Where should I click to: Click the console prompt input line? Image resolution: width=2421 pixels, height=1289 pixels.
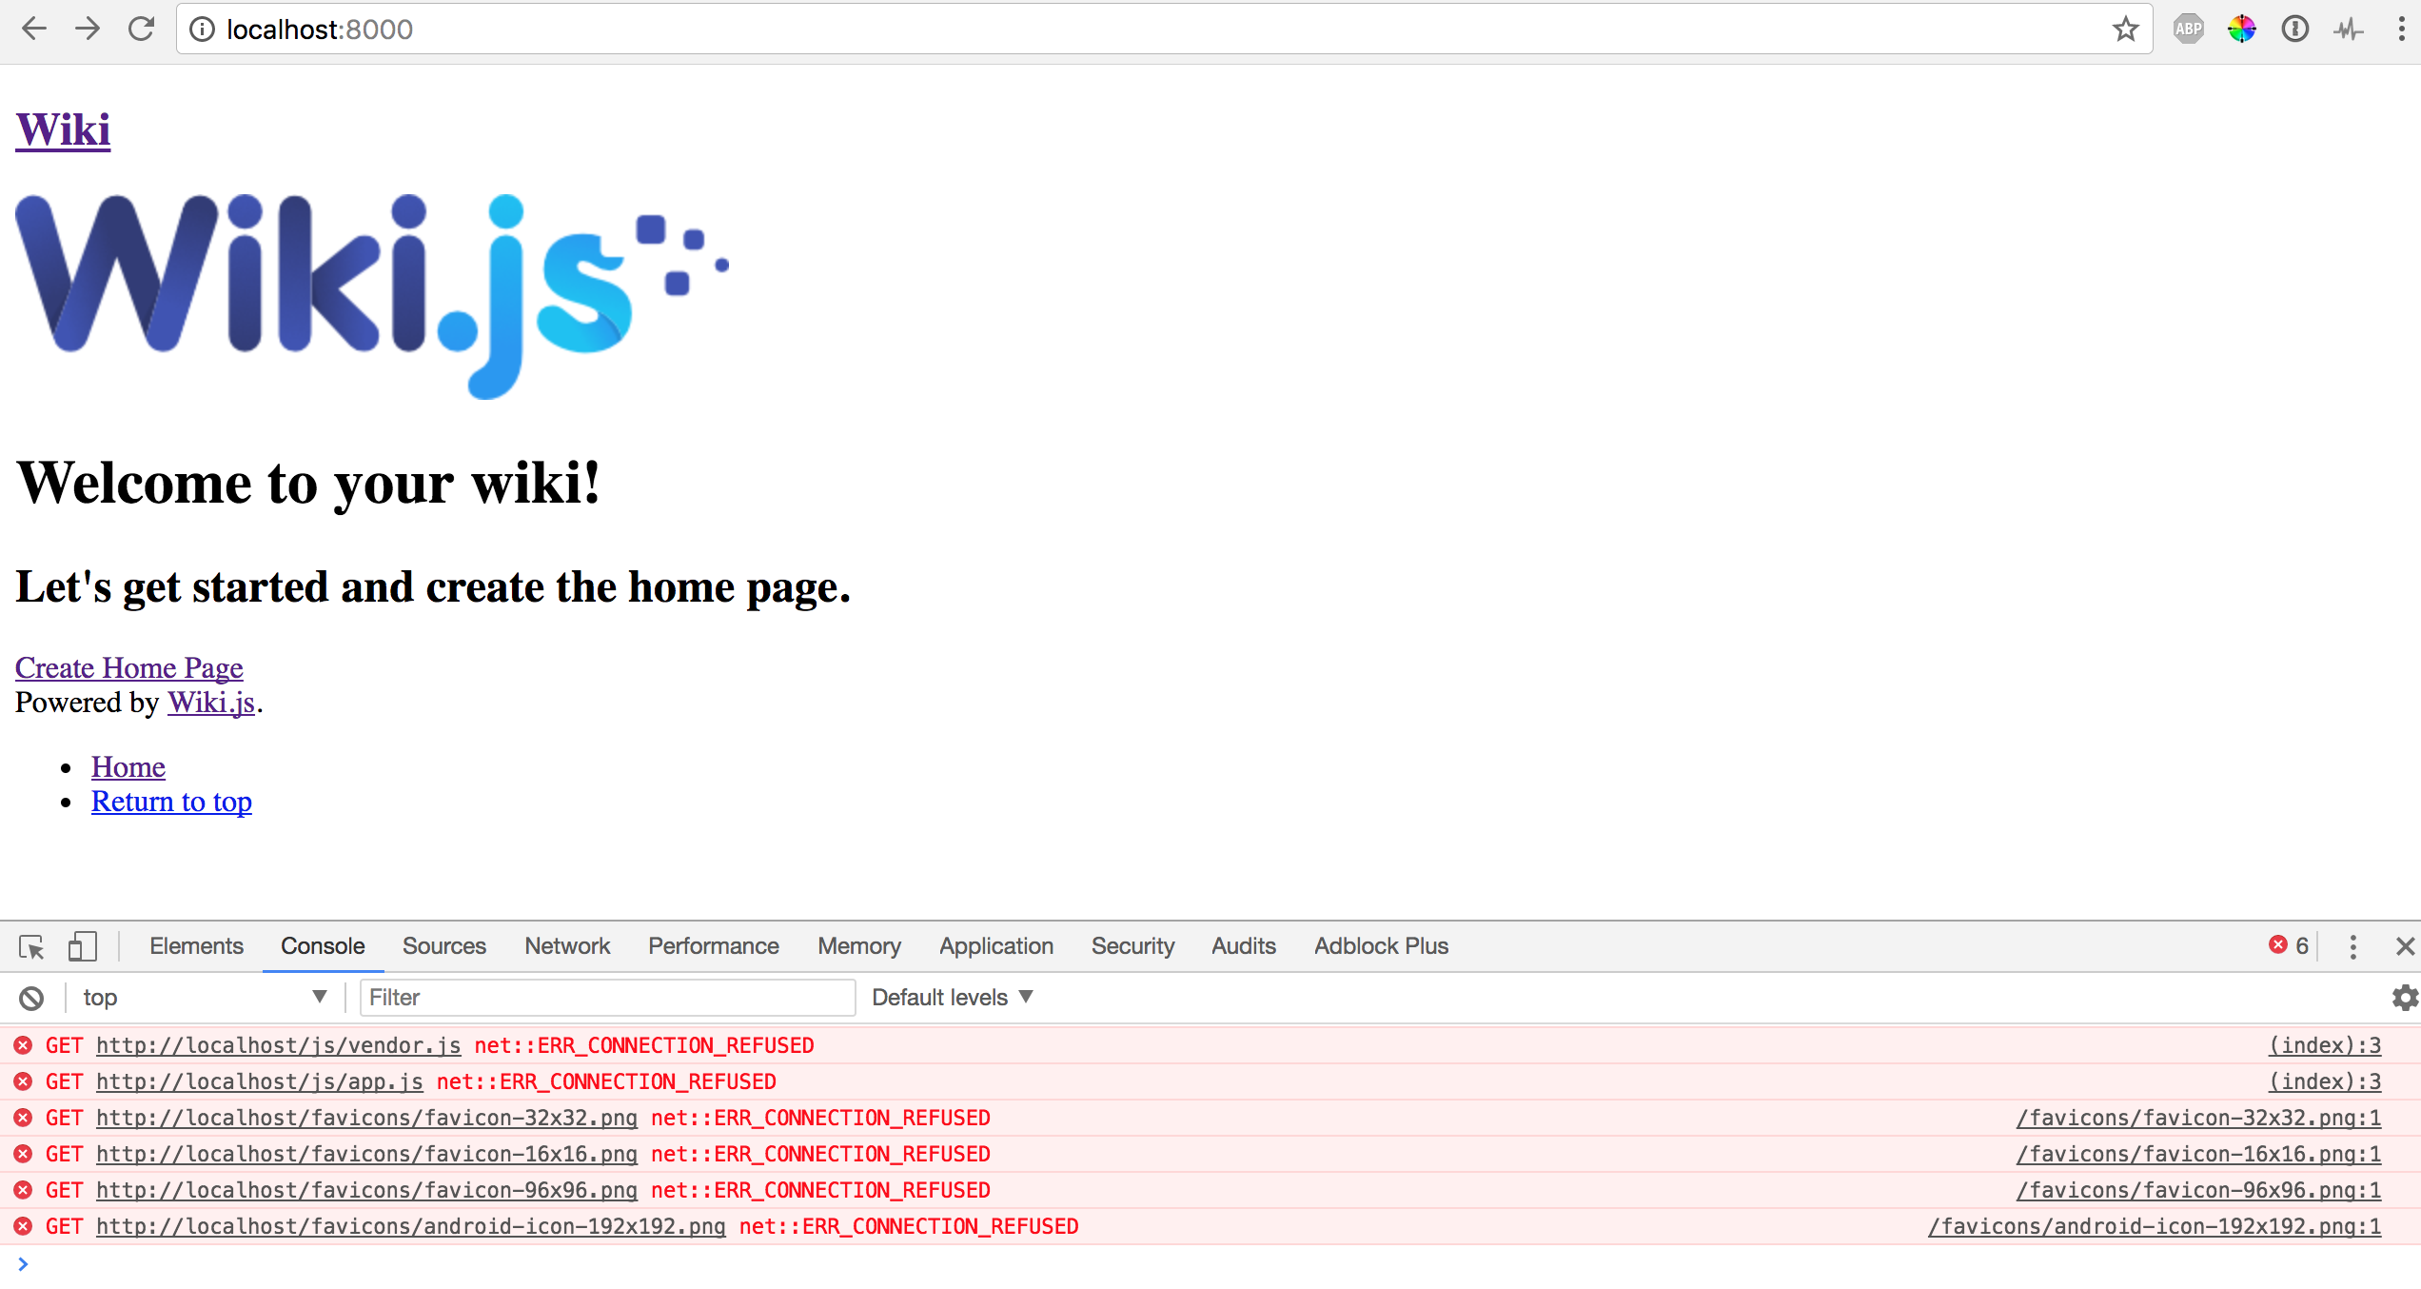pyautogui.click(x=1210, y=1264)
